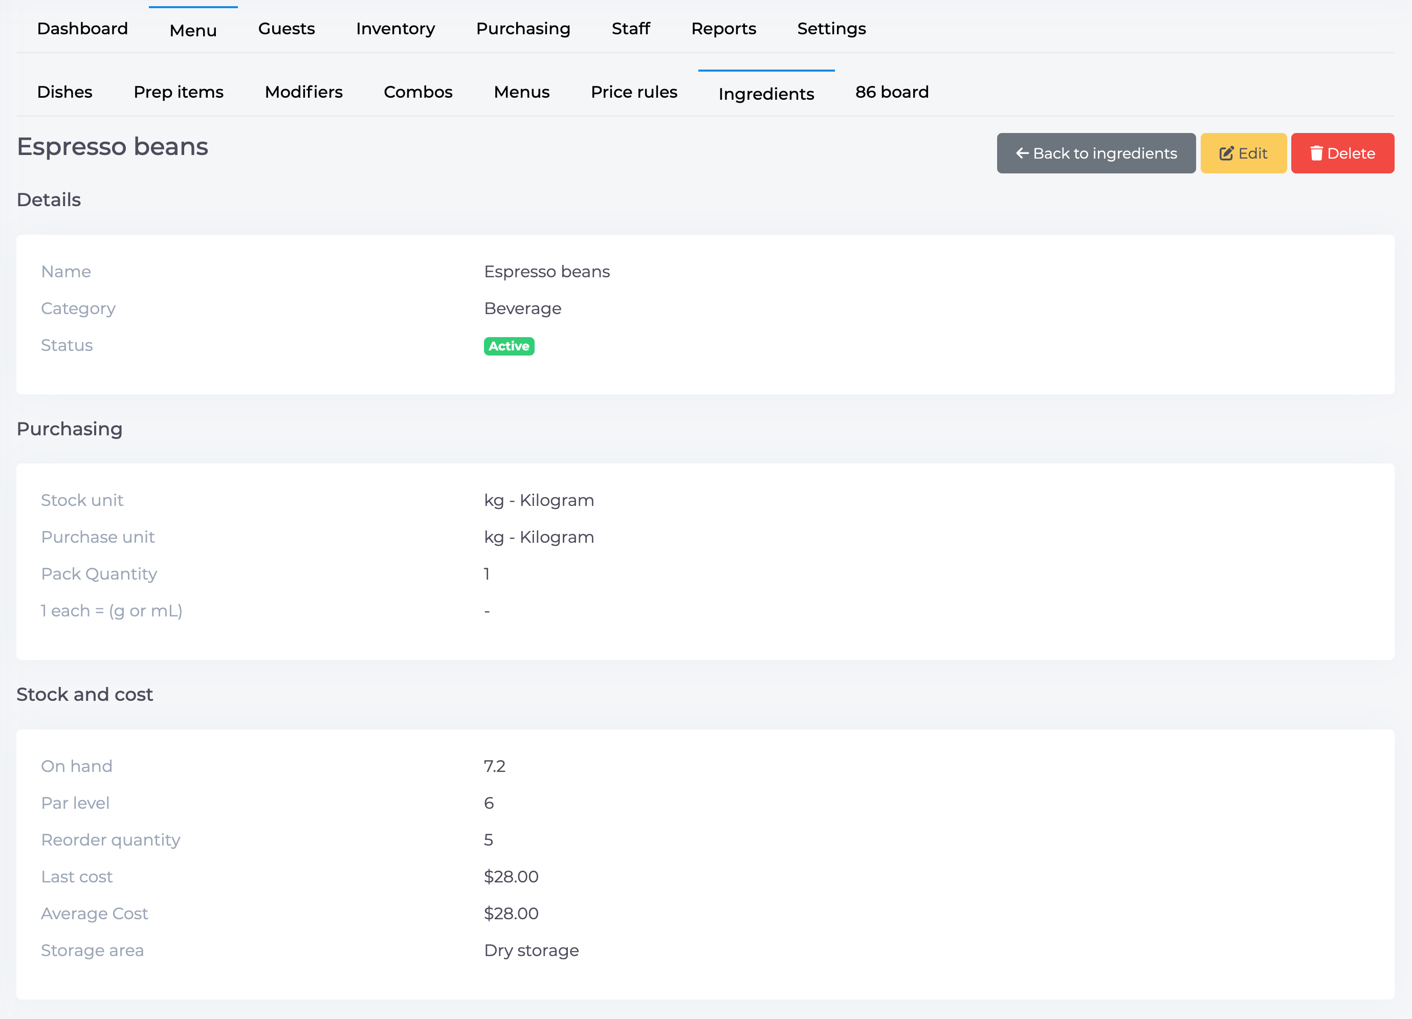Click the Beverage category value
Viewport: 1412px width, 1019px height.
click(522, 309)
